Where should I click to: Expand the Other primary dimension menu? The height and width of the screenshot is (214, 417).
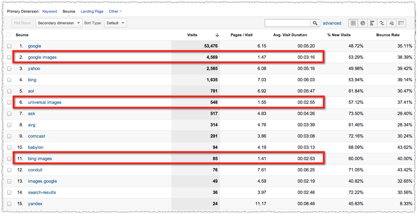(115, 11)
